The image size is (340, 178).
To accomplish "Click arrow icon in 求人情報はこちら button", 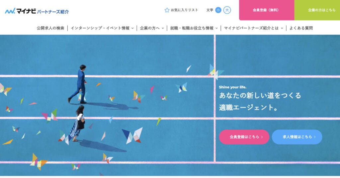I will click(315, 137).
